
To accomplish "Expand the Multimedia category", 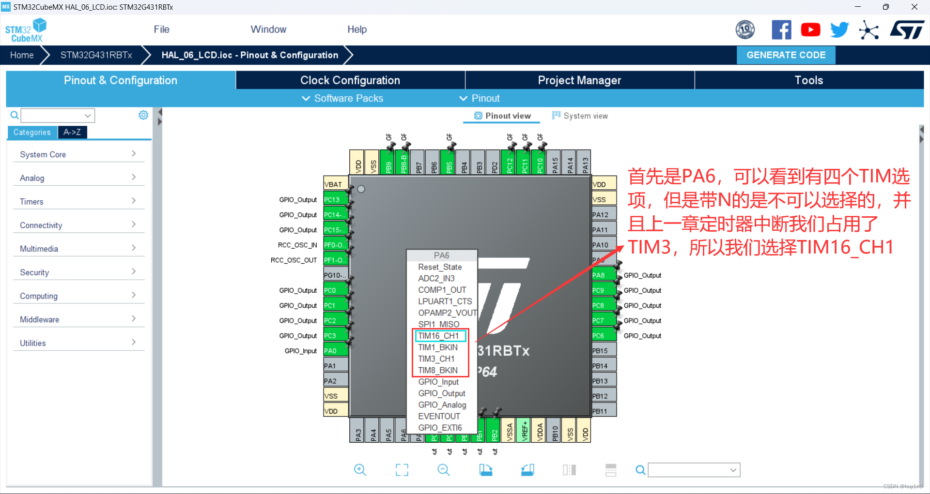I will 79,249.
